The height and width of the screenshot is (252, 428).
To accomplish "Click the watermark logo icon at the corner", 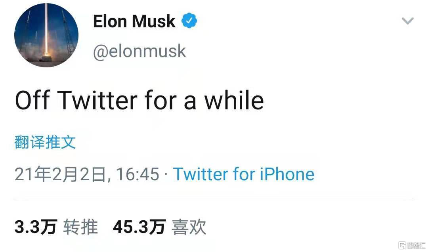I will 402,245.
